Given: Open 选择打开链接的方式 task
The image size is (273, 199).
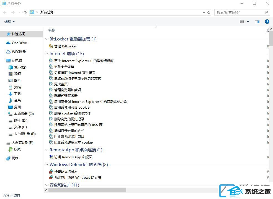Looking at the screenshot, I should (x=66, y=131).
